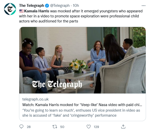Open the @Telegraph handle link
Screen dimensions: 150x132
(60, 6)
